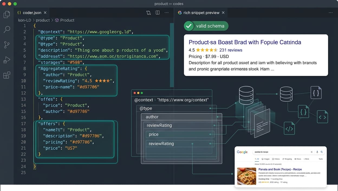
Task: Click the editor minimap scrollbar
Action: pos(172,55)
